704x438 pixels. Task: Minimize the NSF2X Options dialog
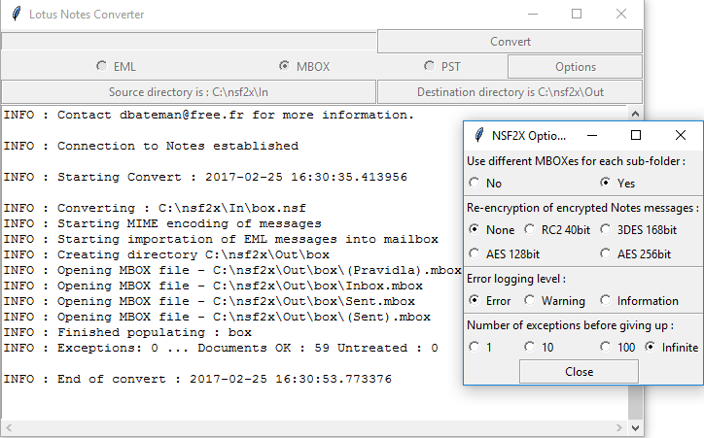click(592, 135)
